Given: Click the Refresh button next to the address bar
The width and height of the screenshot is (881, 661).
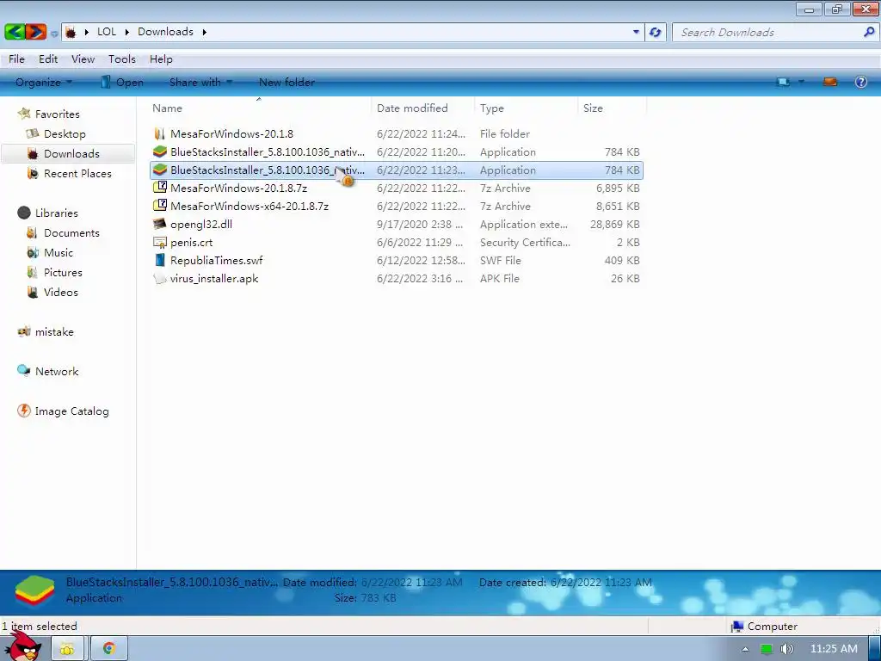Looking at the screenshot, I should (655, 32).
